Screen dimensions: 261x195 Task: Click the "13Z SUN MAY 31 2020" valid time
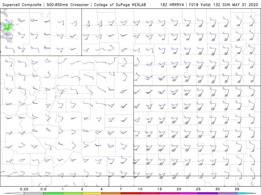coord(235,5)
